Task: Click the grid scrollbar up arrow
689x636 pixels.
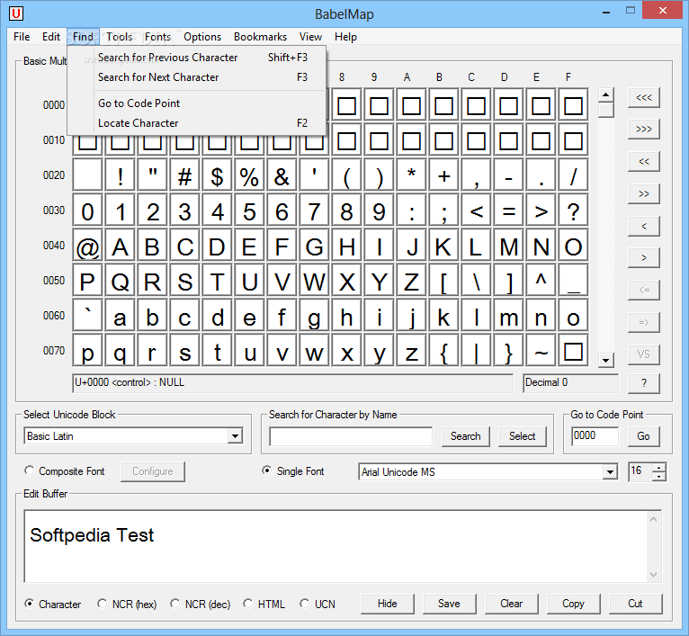Action: pos(606,94)
